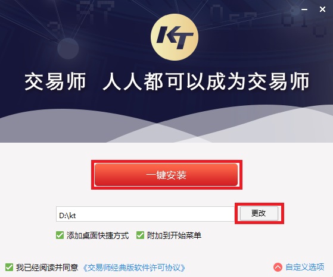
Task: Click the gold KT logo emblem
Action: [x=175, y=37]
